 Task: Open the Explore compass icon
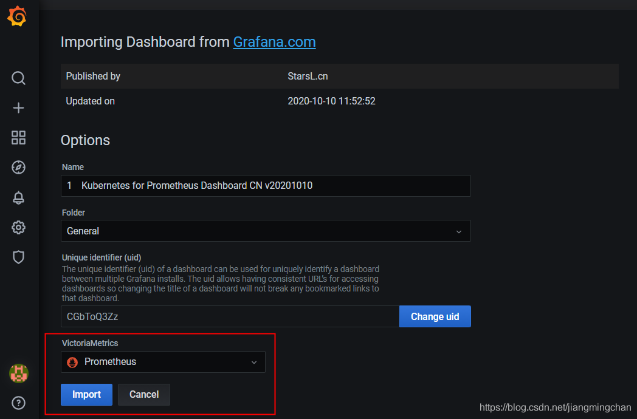[18, 167]
